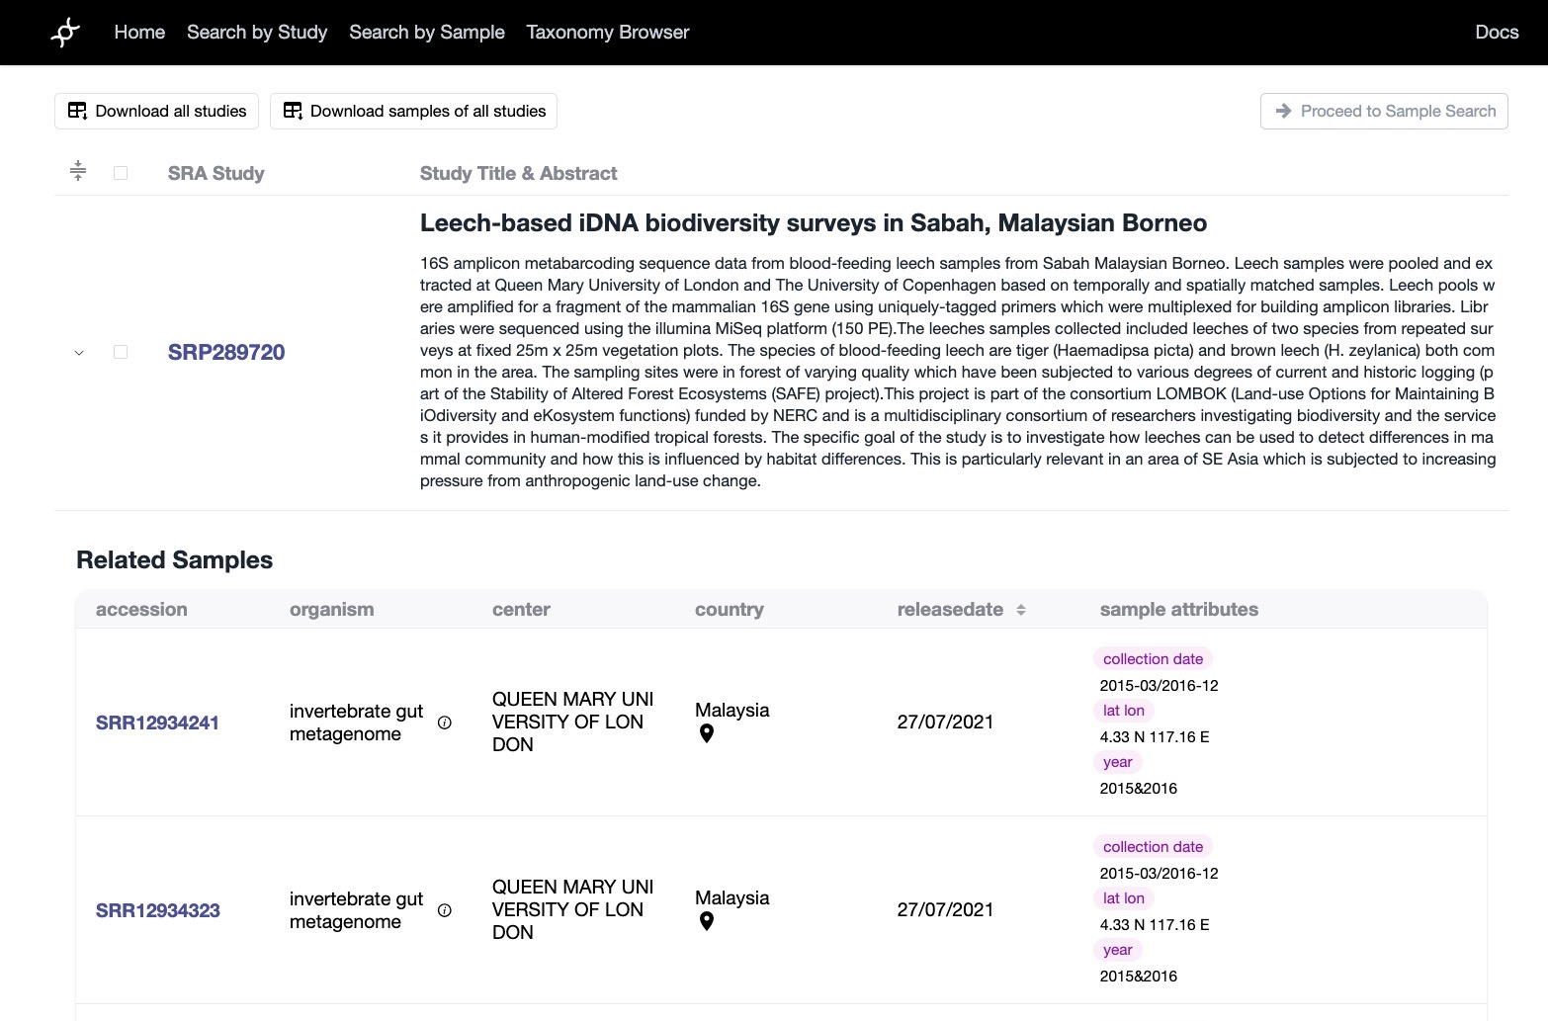Open the Taxonomy Browser
The height and width of the screenshot is (1021, 1548).
coord(608,32)
